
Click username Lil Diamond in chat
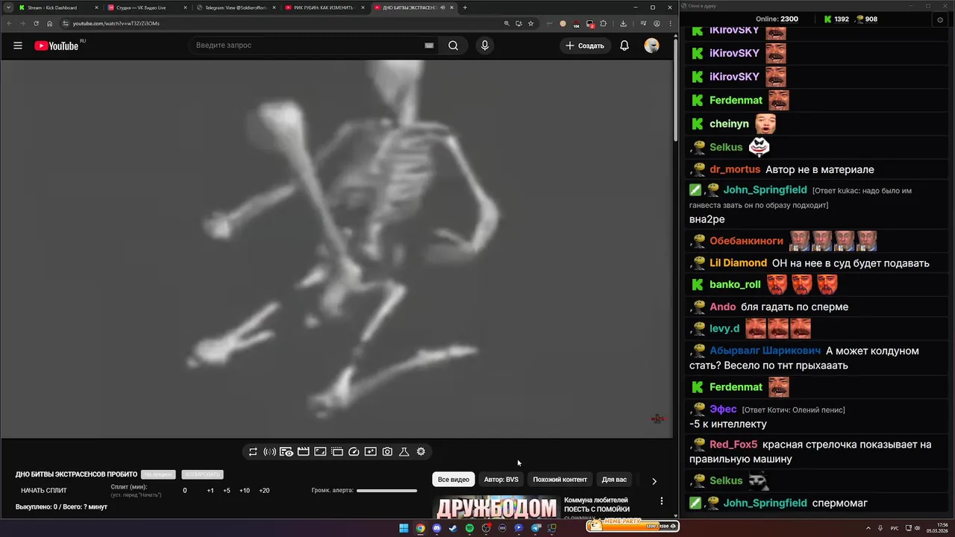click(x=738, y=263)
